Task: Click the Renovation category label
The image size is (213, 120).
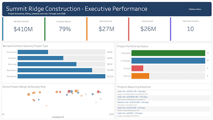Action: (x=12, y=70)
